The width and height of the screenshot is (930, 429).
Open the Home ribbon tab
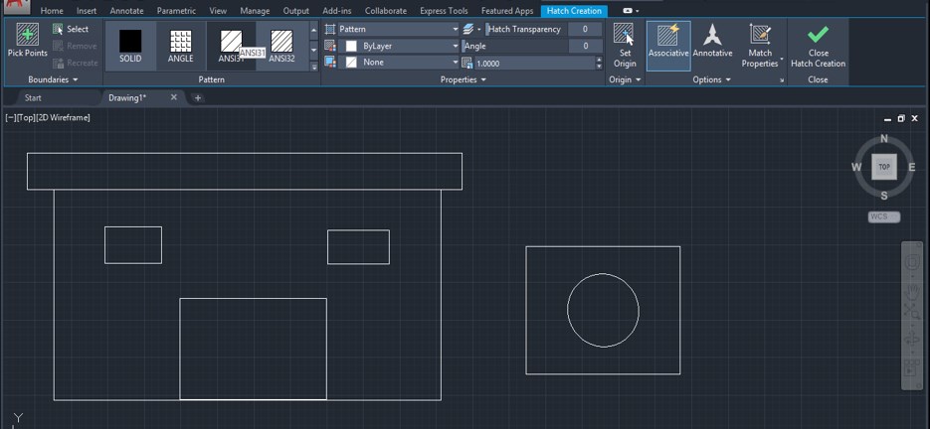(x=52, y=11)
